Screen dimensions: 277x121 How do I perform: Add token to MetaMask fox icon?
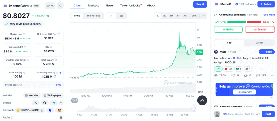(x=59, y=110)
